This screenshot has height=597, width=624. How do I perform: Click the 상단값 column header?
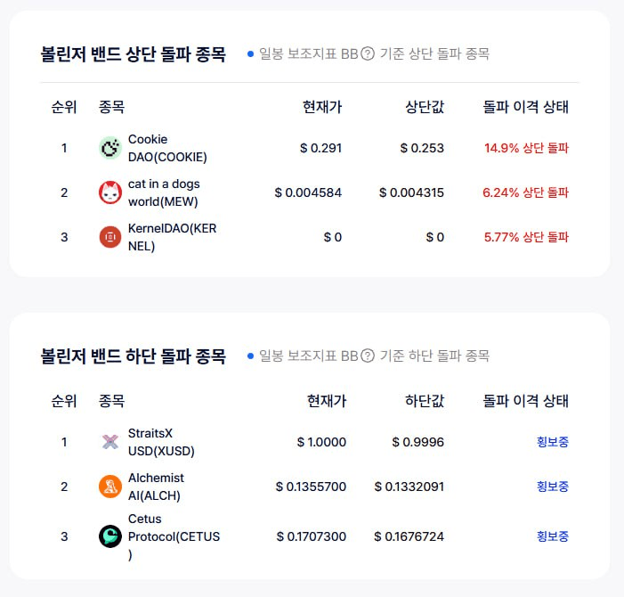[425, 107]
